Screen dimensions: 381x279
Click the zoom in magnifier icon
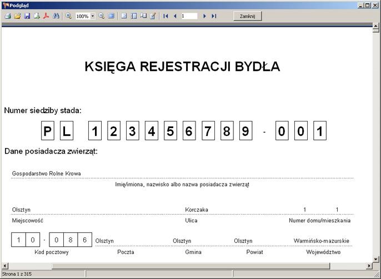click(69, 16)
